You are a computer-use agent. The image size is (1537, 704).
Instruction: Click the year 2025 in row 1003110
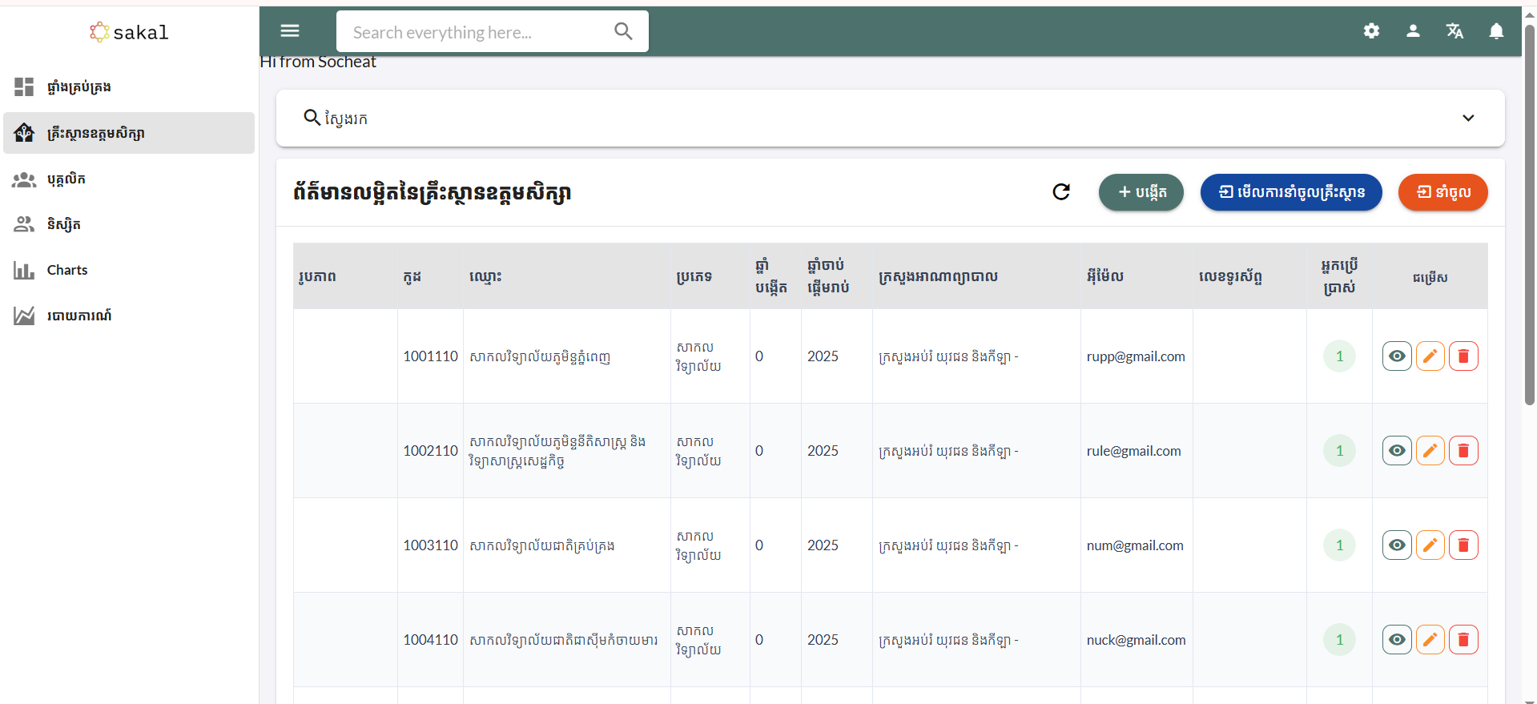[x=823, y=545]
